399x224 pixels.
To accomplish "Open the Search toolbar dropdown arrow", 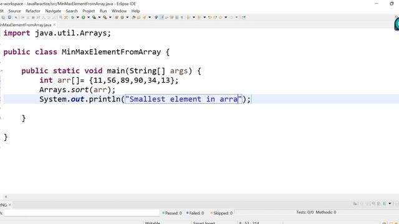I will (150, 17).
